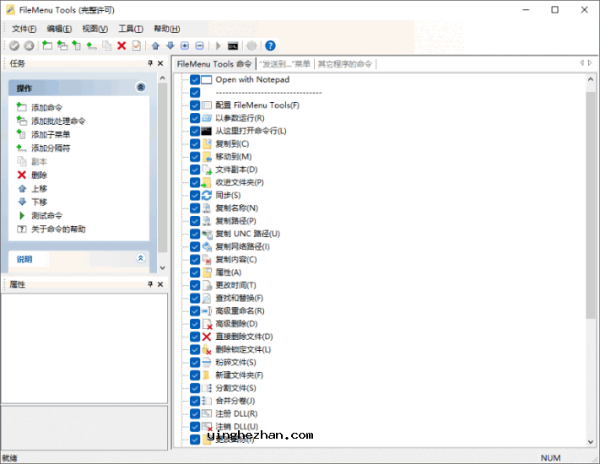Click the green apply changes toolbar icon
This screenshot has width=600, height=464.
(14, 46)
